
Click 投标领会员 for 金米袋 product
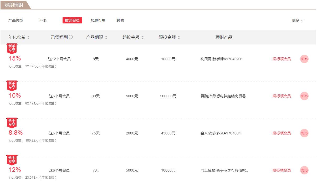point(282,133)
